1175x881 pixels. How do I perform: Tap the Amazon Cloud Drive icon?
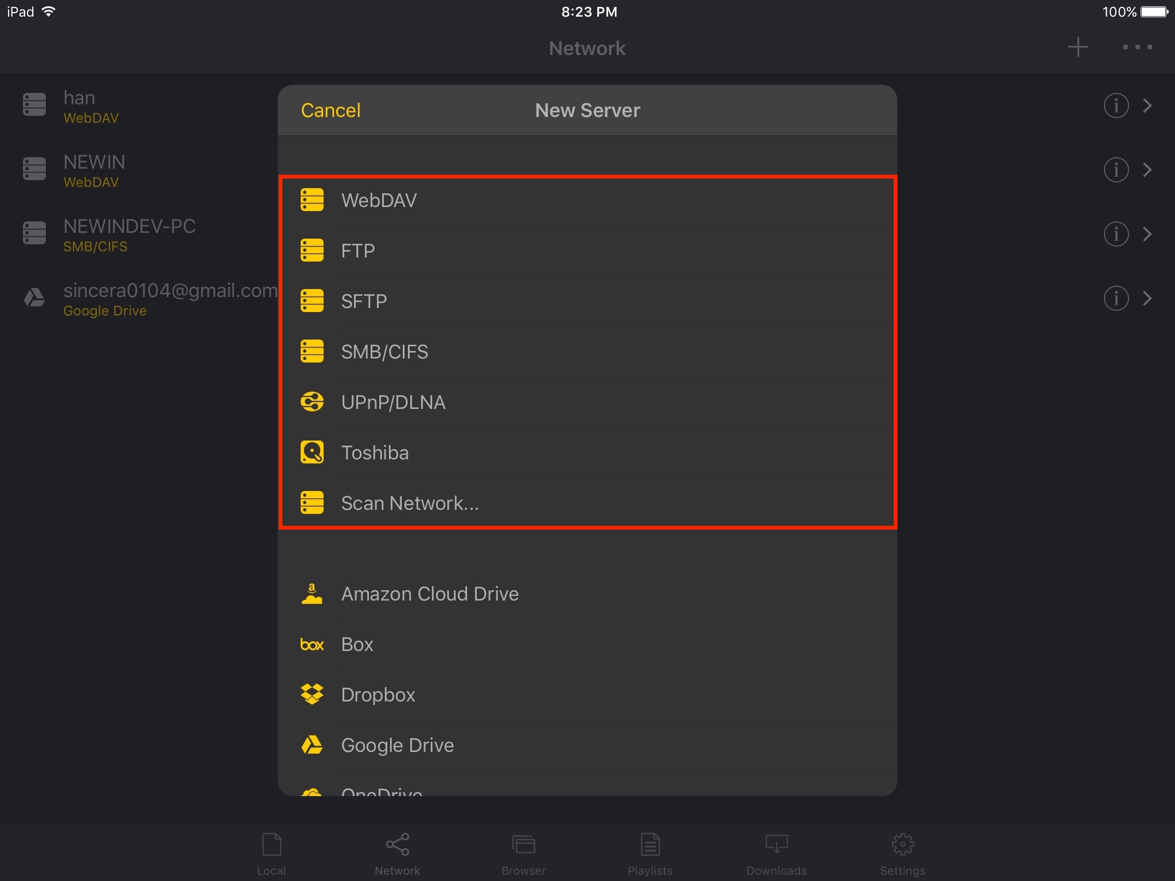pyautogui.click(x=312, y=594)
